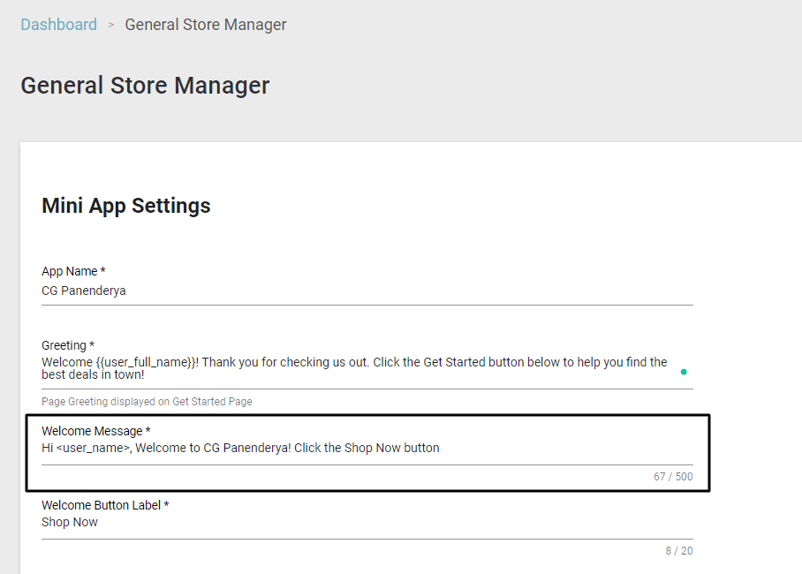This screenshot has width=802, height=574.
Task: Click the breadcrumb separator arrow after Dashboard
Action: pos(111,25)
